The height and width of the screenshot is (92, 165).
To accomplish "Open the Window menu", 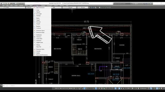I will click(62, 6).
